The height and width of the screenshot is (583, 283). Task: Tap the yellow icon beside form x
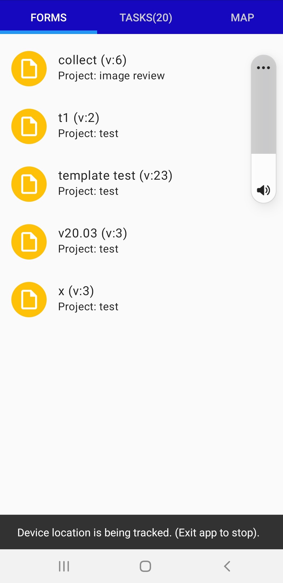(29, 299)
